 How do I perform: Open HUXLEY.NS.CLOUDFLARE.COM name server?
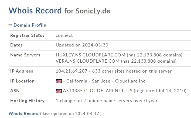(x=90, y=55)
